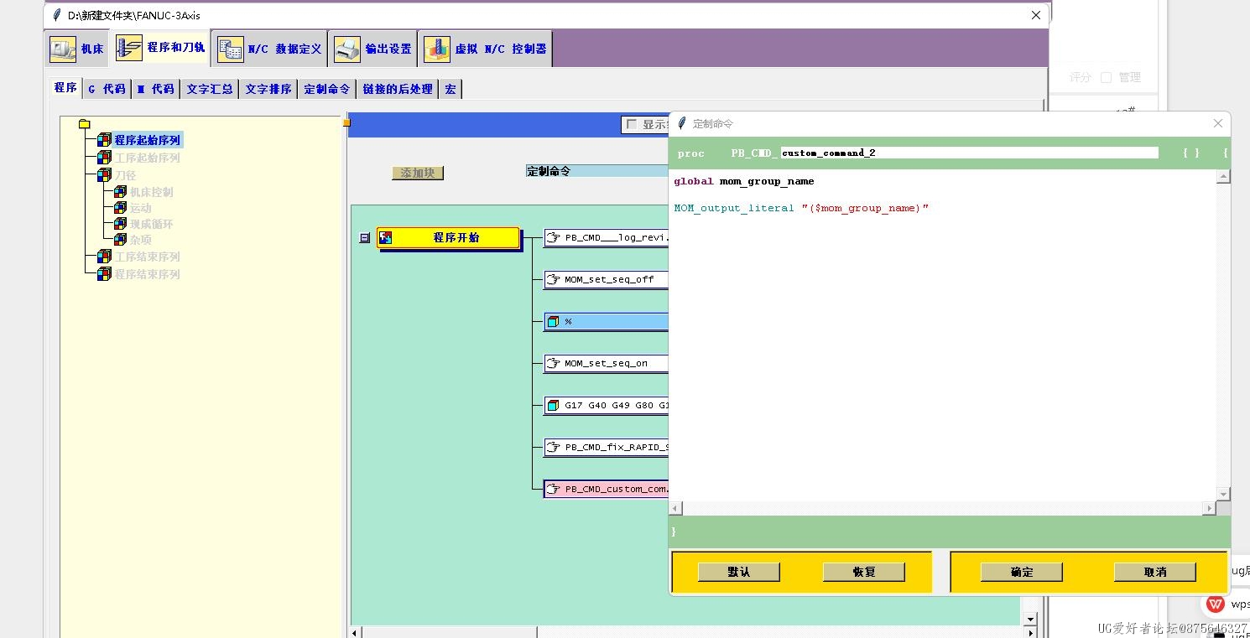
Task: Click up arrow of code editor scrollbar
Action: [1224, 177]
